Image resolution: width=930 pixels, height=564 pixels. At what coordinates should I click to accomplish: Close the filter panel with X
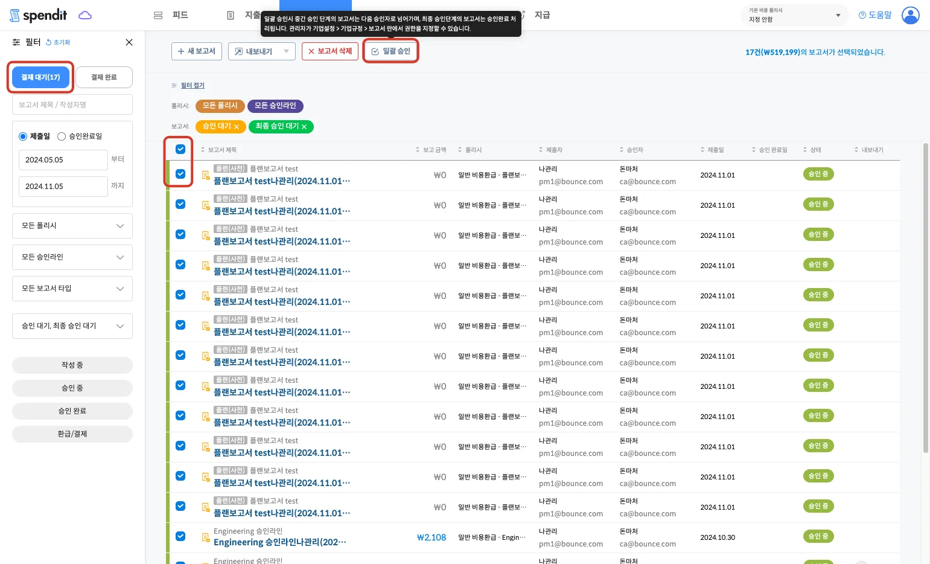(129, 42)
